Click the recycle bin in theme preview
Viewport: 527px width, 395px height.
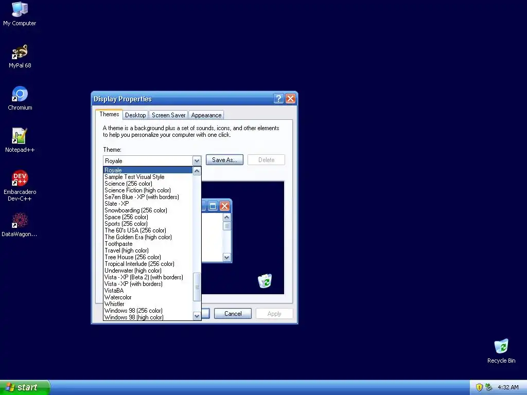[265, 281]
